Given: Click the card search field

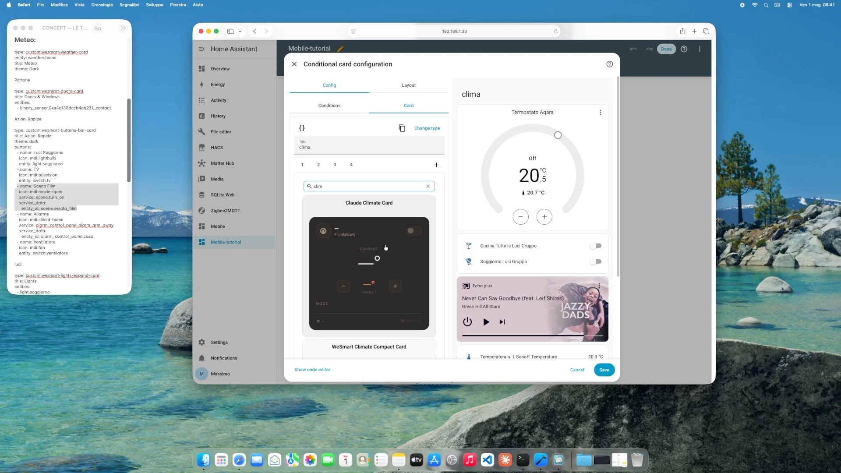Looking at the screenshot, I should (369, 186).
